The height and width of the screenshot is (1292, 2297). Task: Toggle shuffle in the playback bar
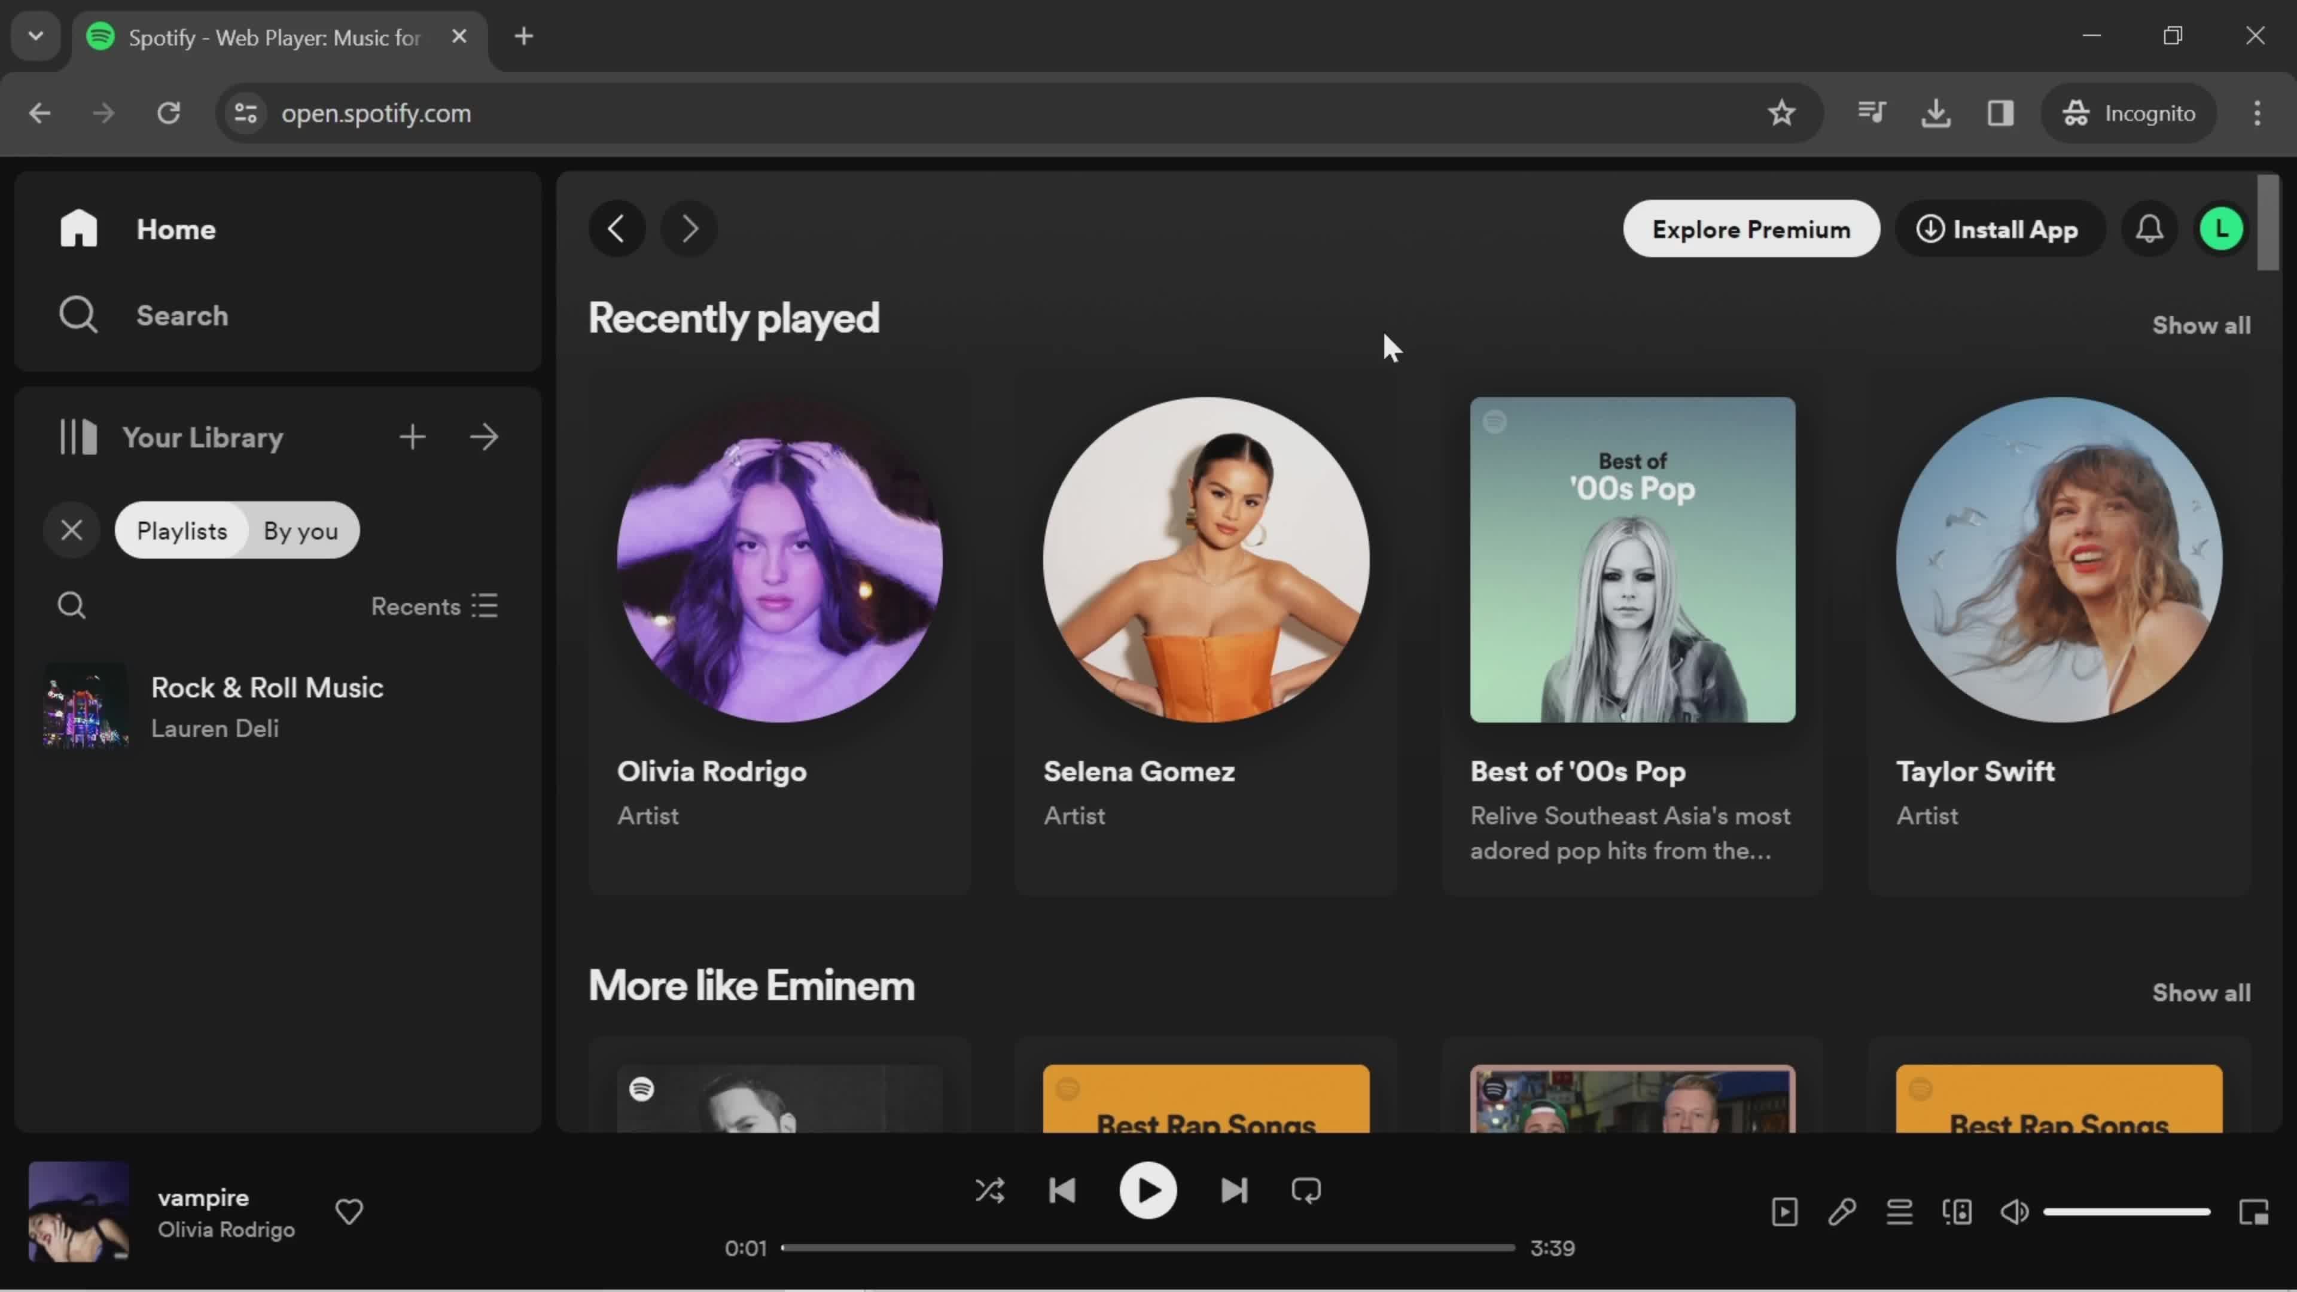tap(990, 1192)
